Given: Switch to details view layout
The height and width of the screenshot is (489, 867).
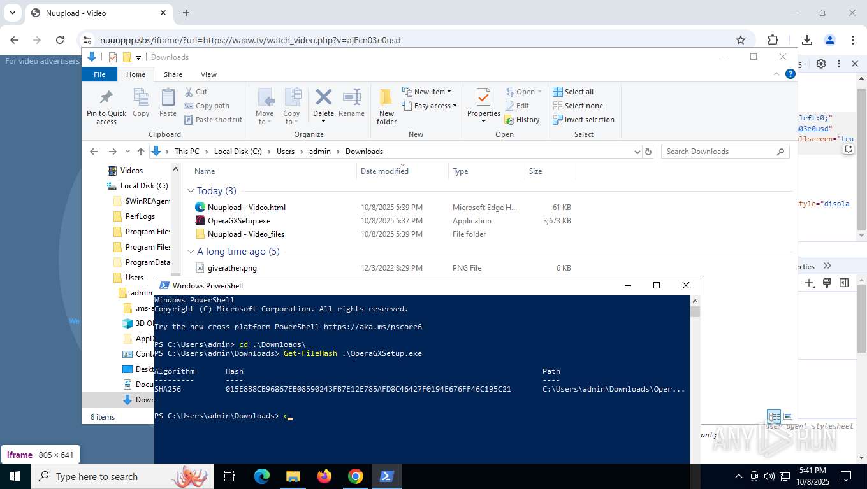Looking at the screenshot, I should (x=774, y=417).
